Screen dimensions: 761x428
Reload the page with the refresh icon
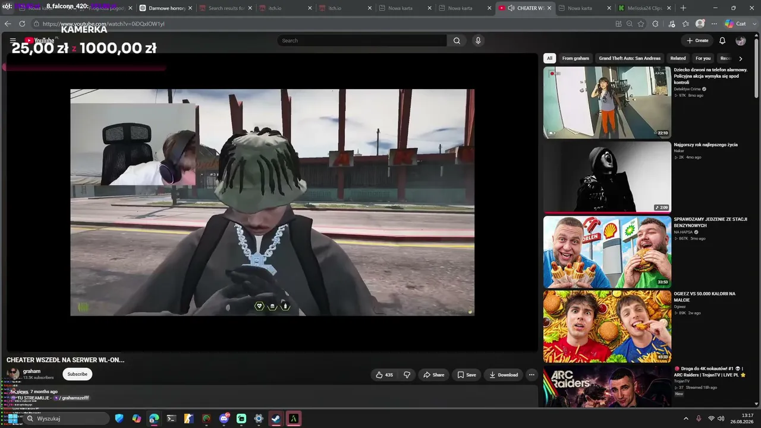point(22,24)
